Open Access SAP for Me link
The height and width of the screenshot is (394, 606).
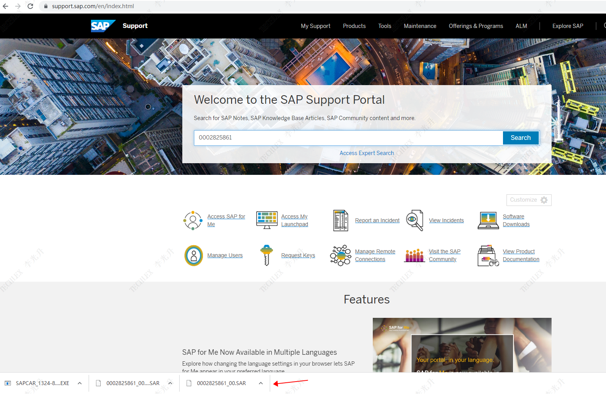pos(226,220)
